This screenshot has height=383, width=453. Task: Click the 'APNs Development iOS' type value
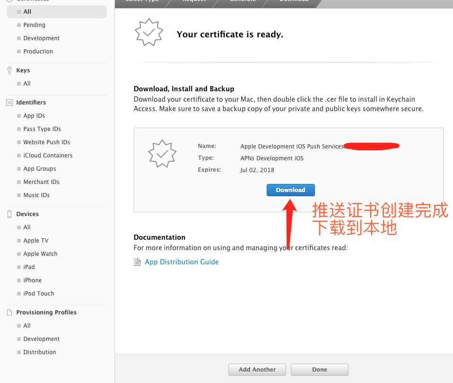(272, 158)
